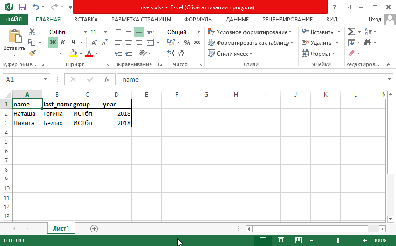
Task: Click the zoom slider in status bar
Action: coord(337,240)
